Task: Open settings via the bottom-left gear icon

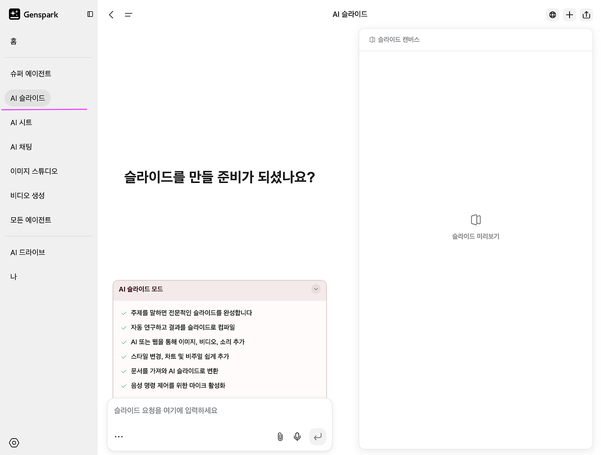Action: click(14, 442)
